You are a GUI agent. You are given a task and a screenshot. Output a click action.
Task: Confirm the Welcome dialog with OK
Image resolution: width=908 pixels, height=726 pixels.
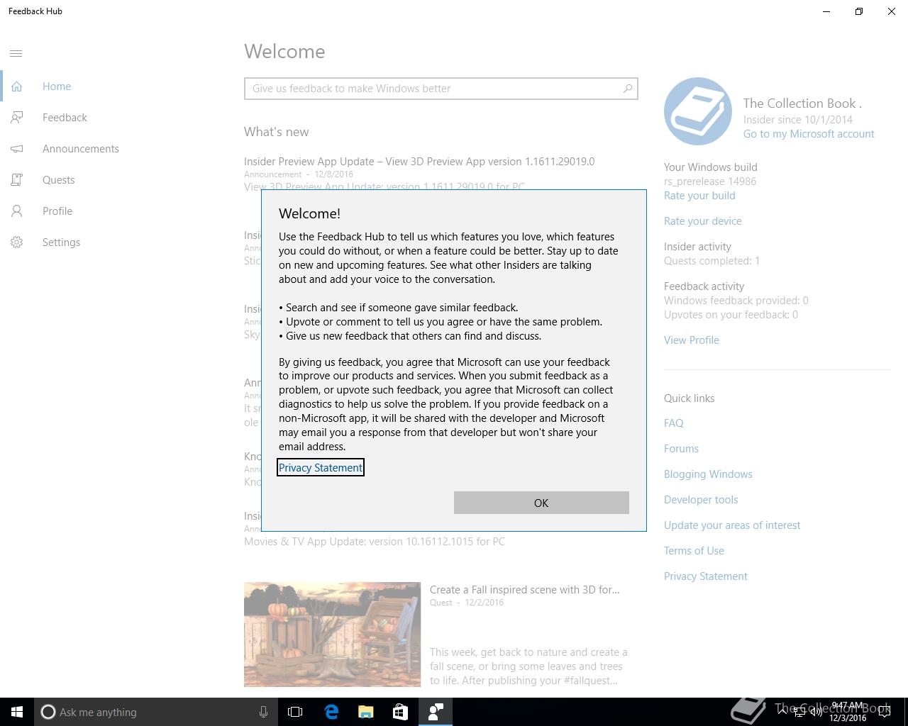[x=541, y=503]
